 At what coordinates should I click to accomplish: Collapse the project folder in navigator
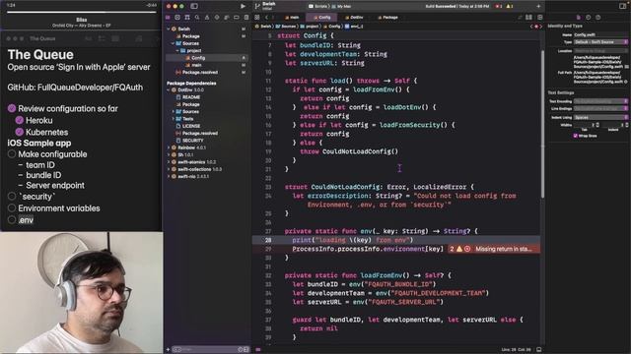coord(177,50)
